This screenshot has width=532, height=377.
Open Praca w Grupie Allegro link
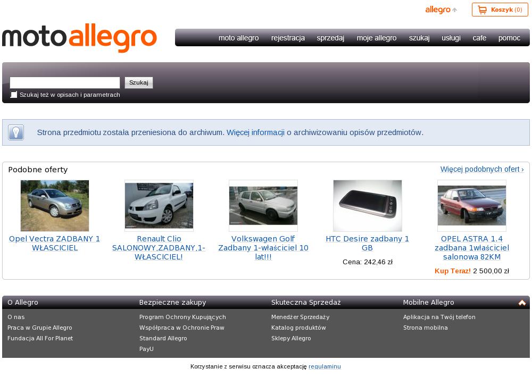(x=40, y=328)
